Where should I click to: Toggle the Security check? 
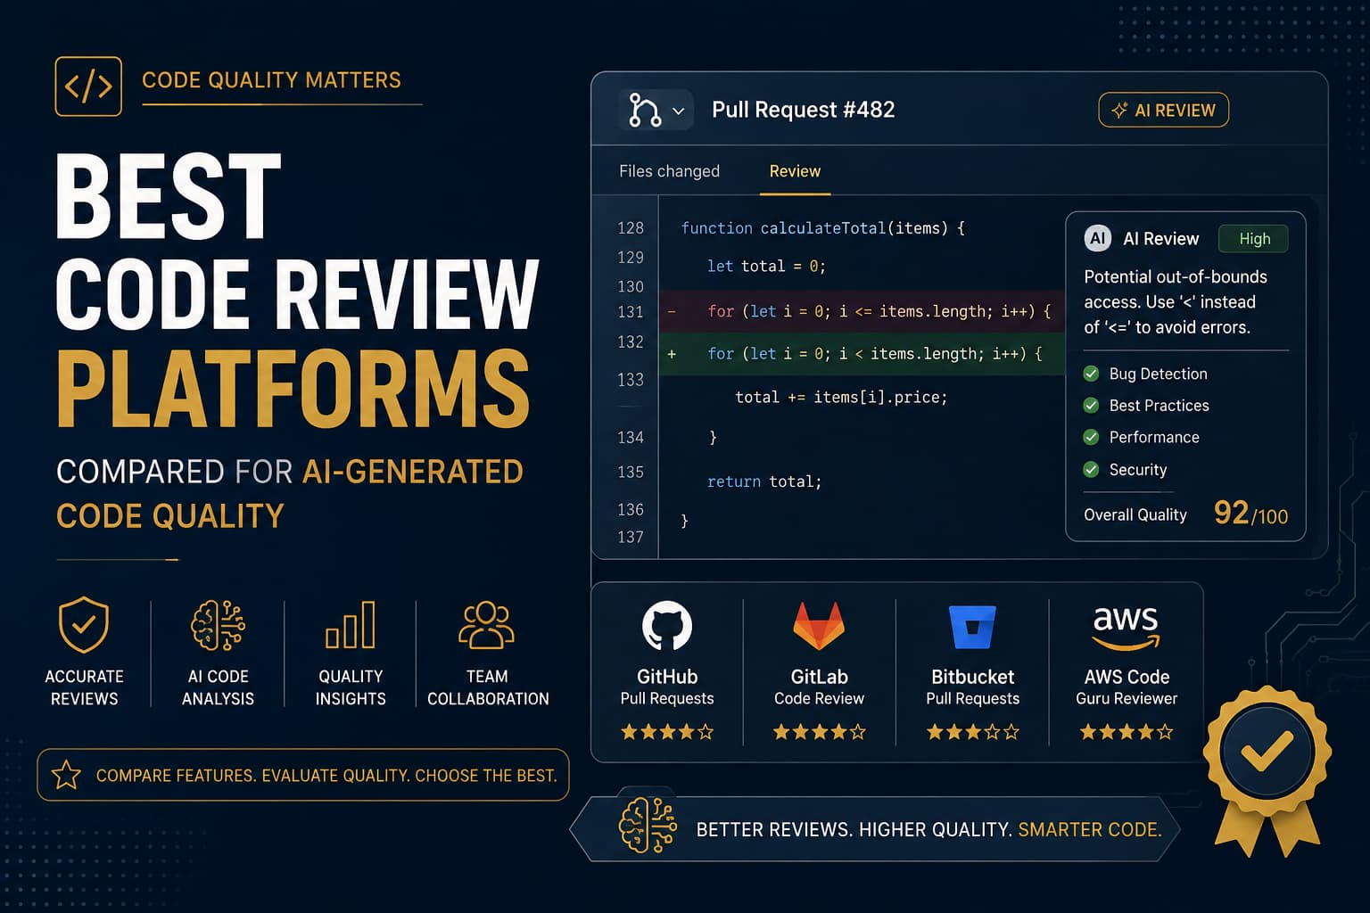coord(1091,469)
